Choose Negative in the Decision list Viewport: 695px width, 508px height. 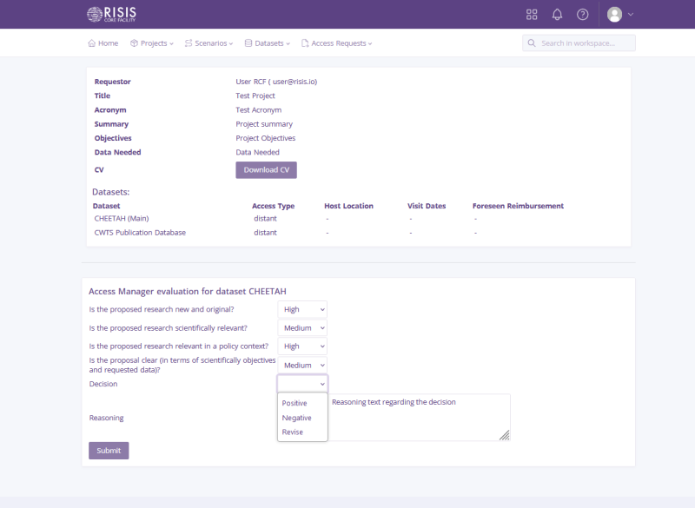click(x=296, y=418)
